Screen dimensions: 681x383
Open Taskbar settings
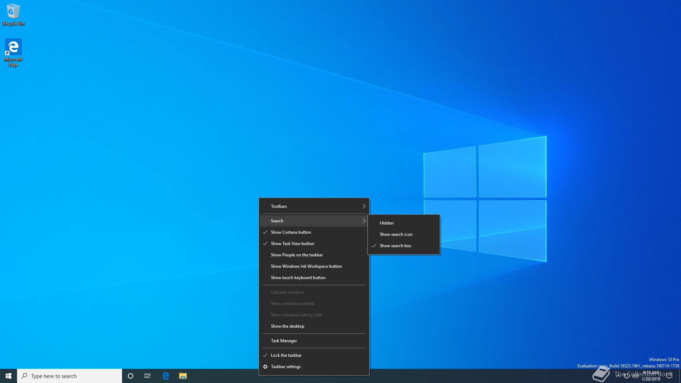[314, 367]
